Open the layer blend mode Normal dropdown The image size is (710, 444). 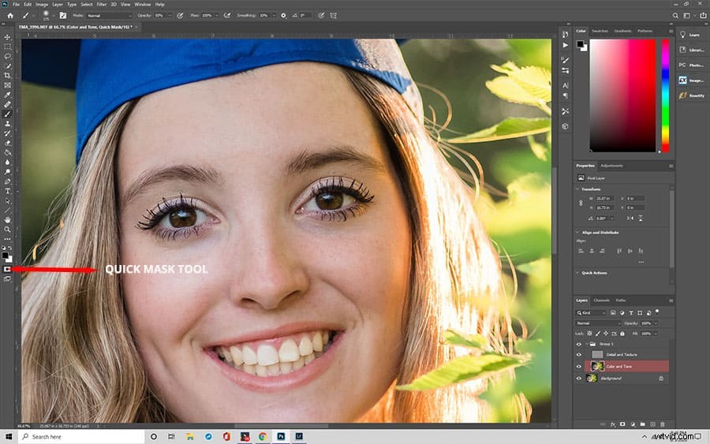pos(598,323)
